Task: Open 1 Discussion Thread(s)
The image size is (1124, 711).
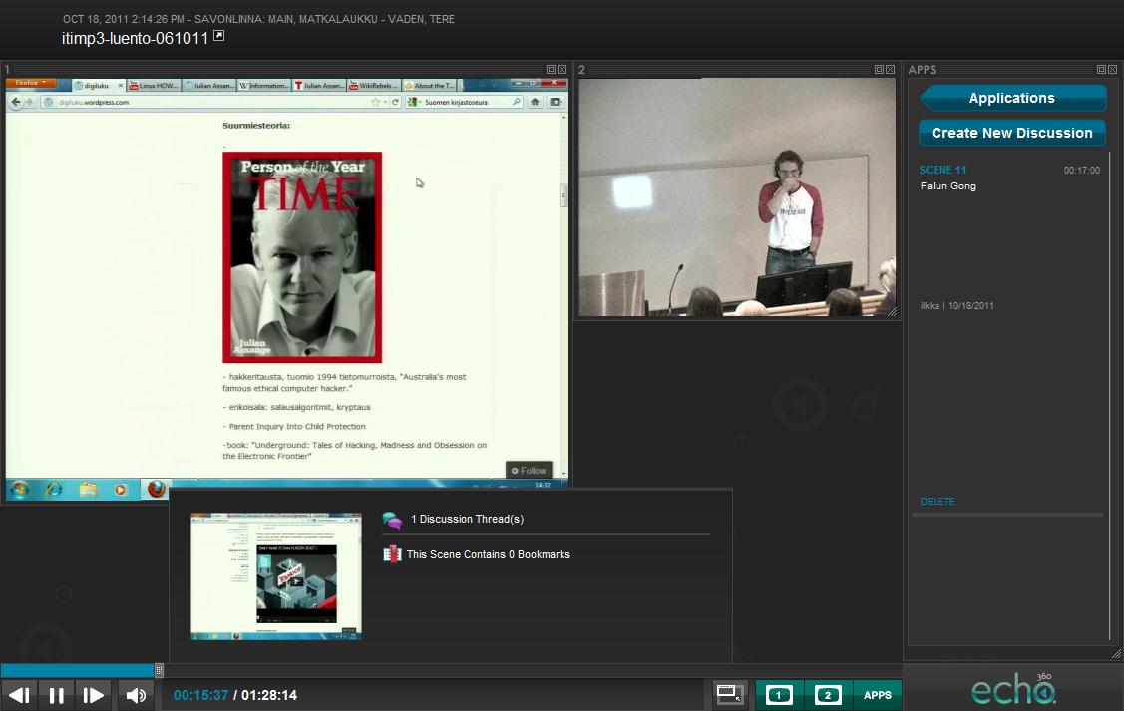Action: click(x=468, y=519)
